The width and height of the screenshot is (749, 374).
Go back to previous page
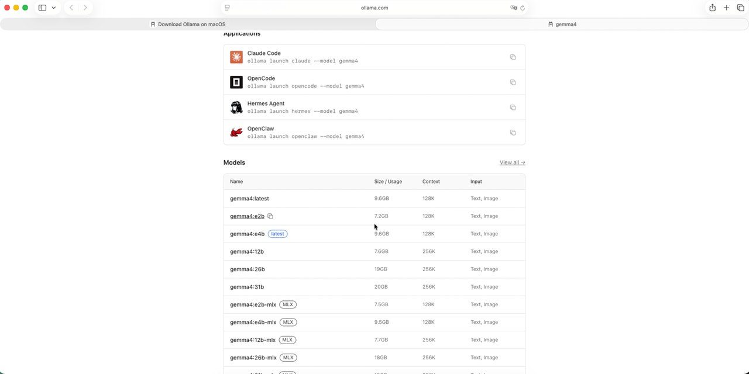(x=71, y=8)
